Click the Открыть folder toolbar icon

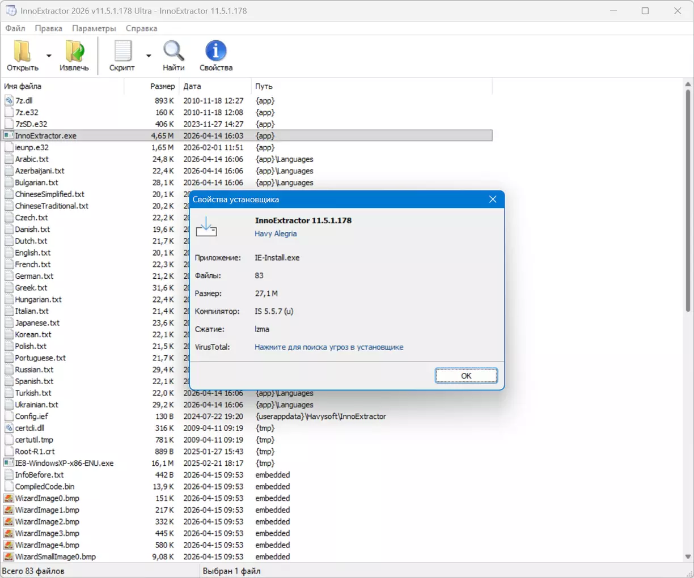(x=22, y=52)
